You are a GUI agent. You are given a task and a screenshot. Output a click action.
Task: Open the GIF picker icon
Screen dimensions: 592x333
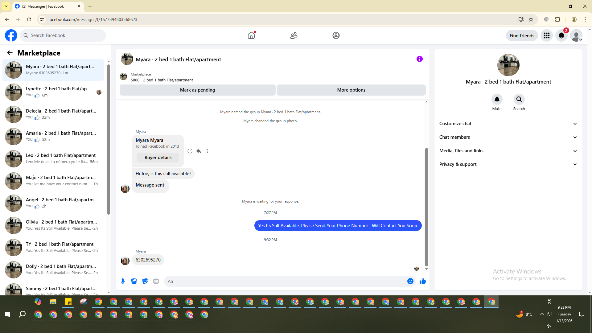pyautogui.click(x=156, y=281)
